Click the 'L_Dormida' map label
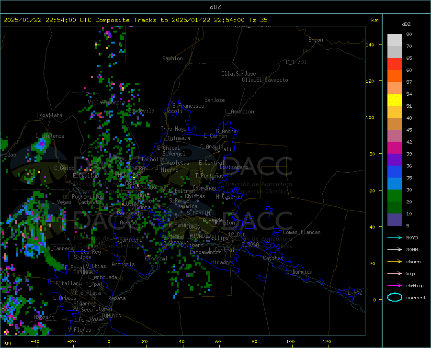 coord(299,272)
